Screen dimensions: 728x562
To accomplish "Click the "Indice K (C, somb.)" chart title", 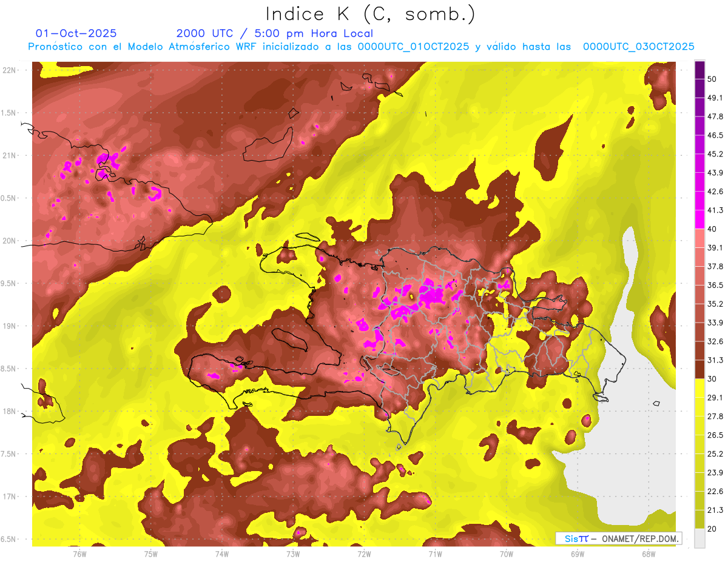I will pos(370,13).
